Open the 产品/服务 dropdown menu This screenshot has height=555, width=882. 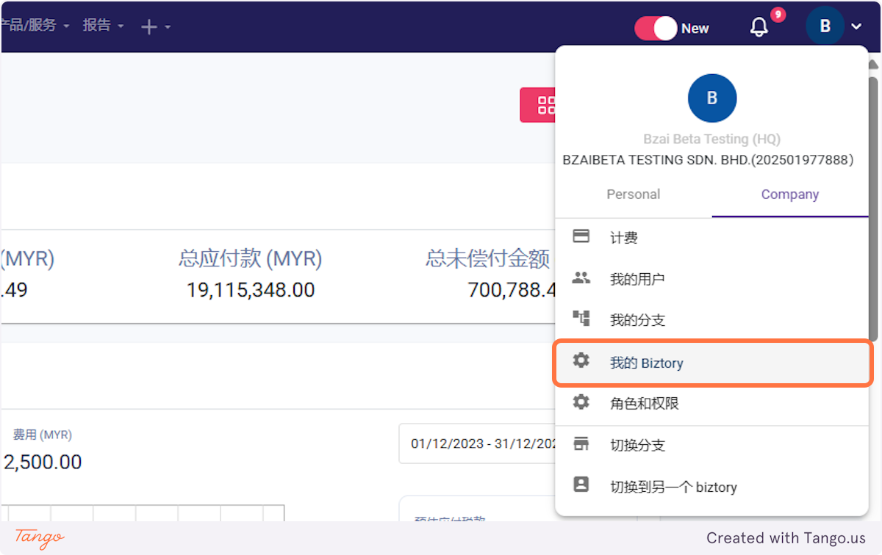(35, 26)
